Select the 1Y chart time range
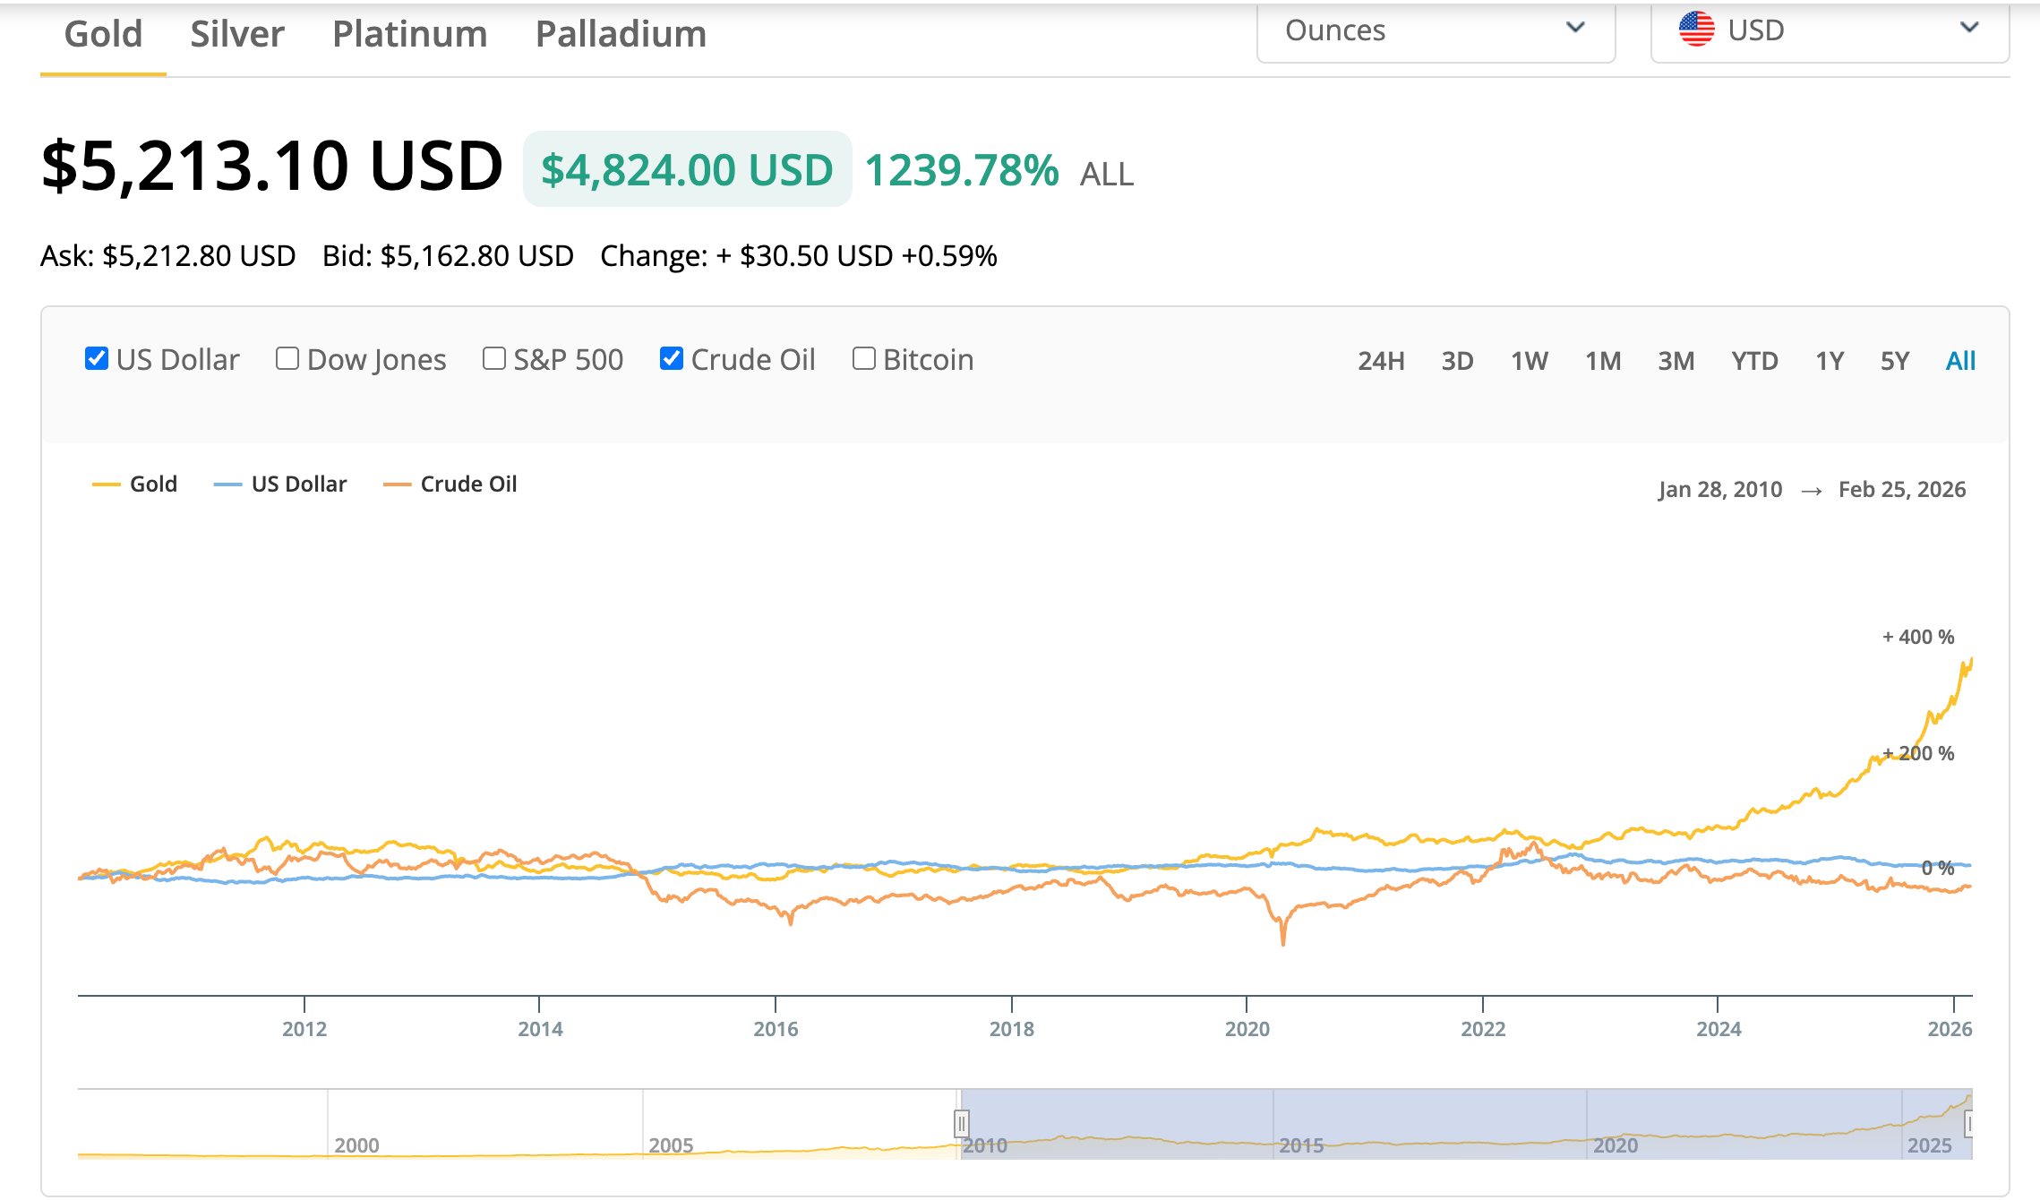Image resolution: width=2040 pixels, height=1200 pixels. [1829, 361]
